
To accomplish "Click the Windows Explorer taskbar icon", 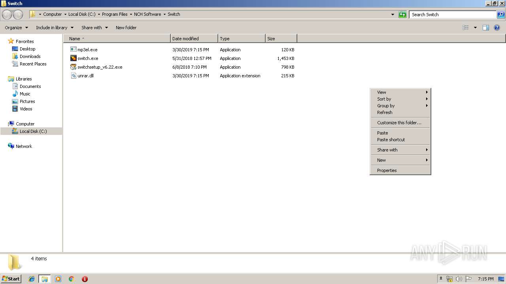I will [45, 279].
